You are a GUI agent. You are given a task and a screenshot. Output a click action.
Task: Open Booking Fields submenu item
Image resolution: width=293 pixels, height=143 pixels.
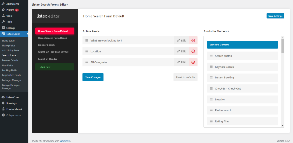[9, 71]
